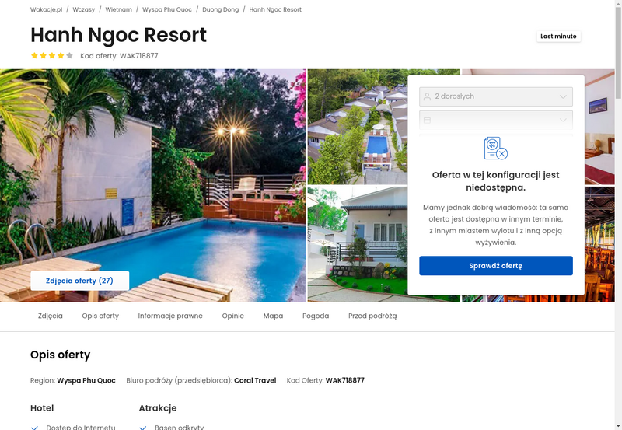Click the calendar icon in date field
This screenshot has height=430, width=622.
(427, 120)
